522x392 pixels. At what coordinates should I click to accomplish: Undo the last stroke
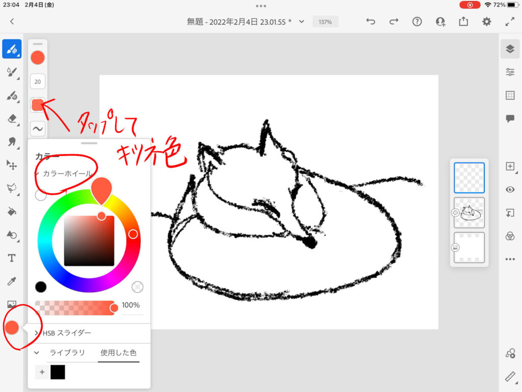(x=371, y=21)
